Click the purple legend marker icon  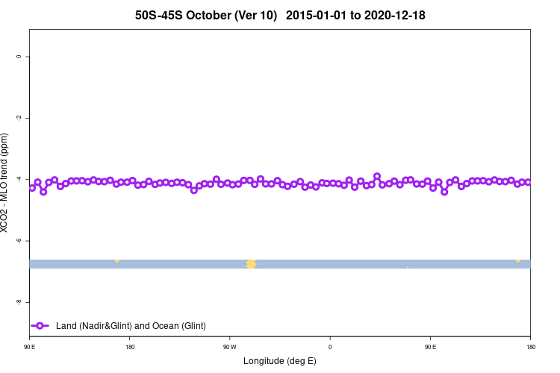point(40,325)
